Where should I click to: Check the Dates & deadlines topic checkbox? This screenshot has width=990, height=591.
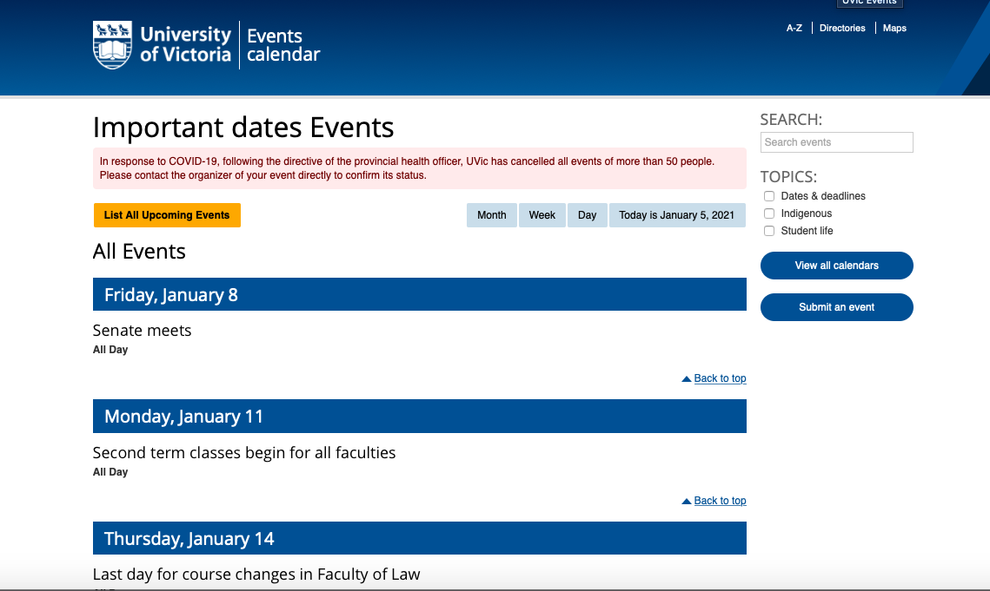tap(769, 196)
